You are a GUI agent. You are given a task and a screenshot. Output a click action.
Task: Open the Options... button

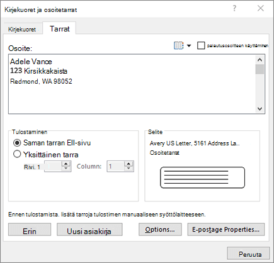click(x=160, y=230)
